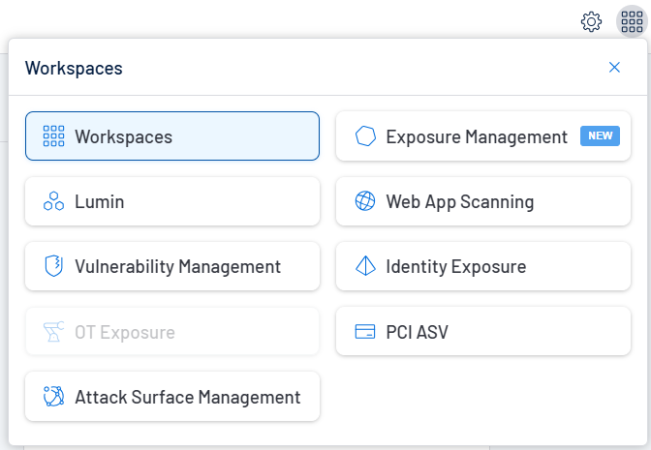Screen dimensions: 651x450
Task: Open Exposure Management workspace
Action: [x=476, y=136]
